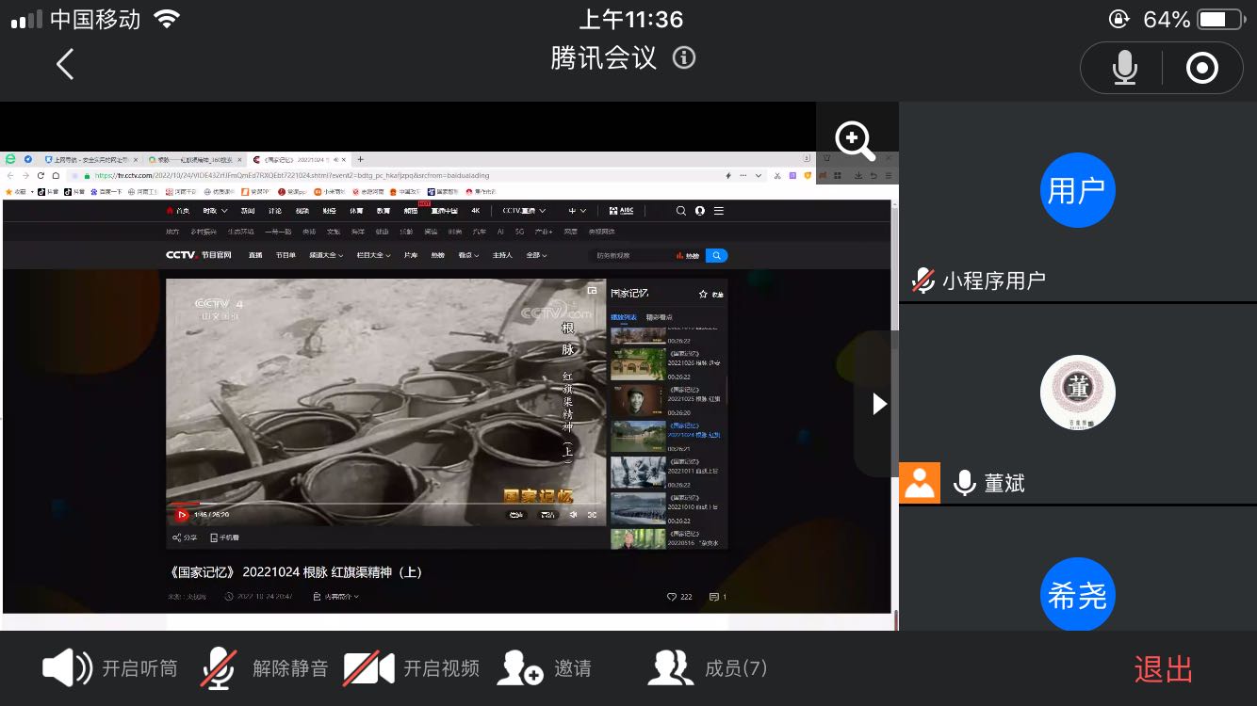1257x706 pixels.
Task: Select 董斌's round avatar
Action: click(1077, 393)
